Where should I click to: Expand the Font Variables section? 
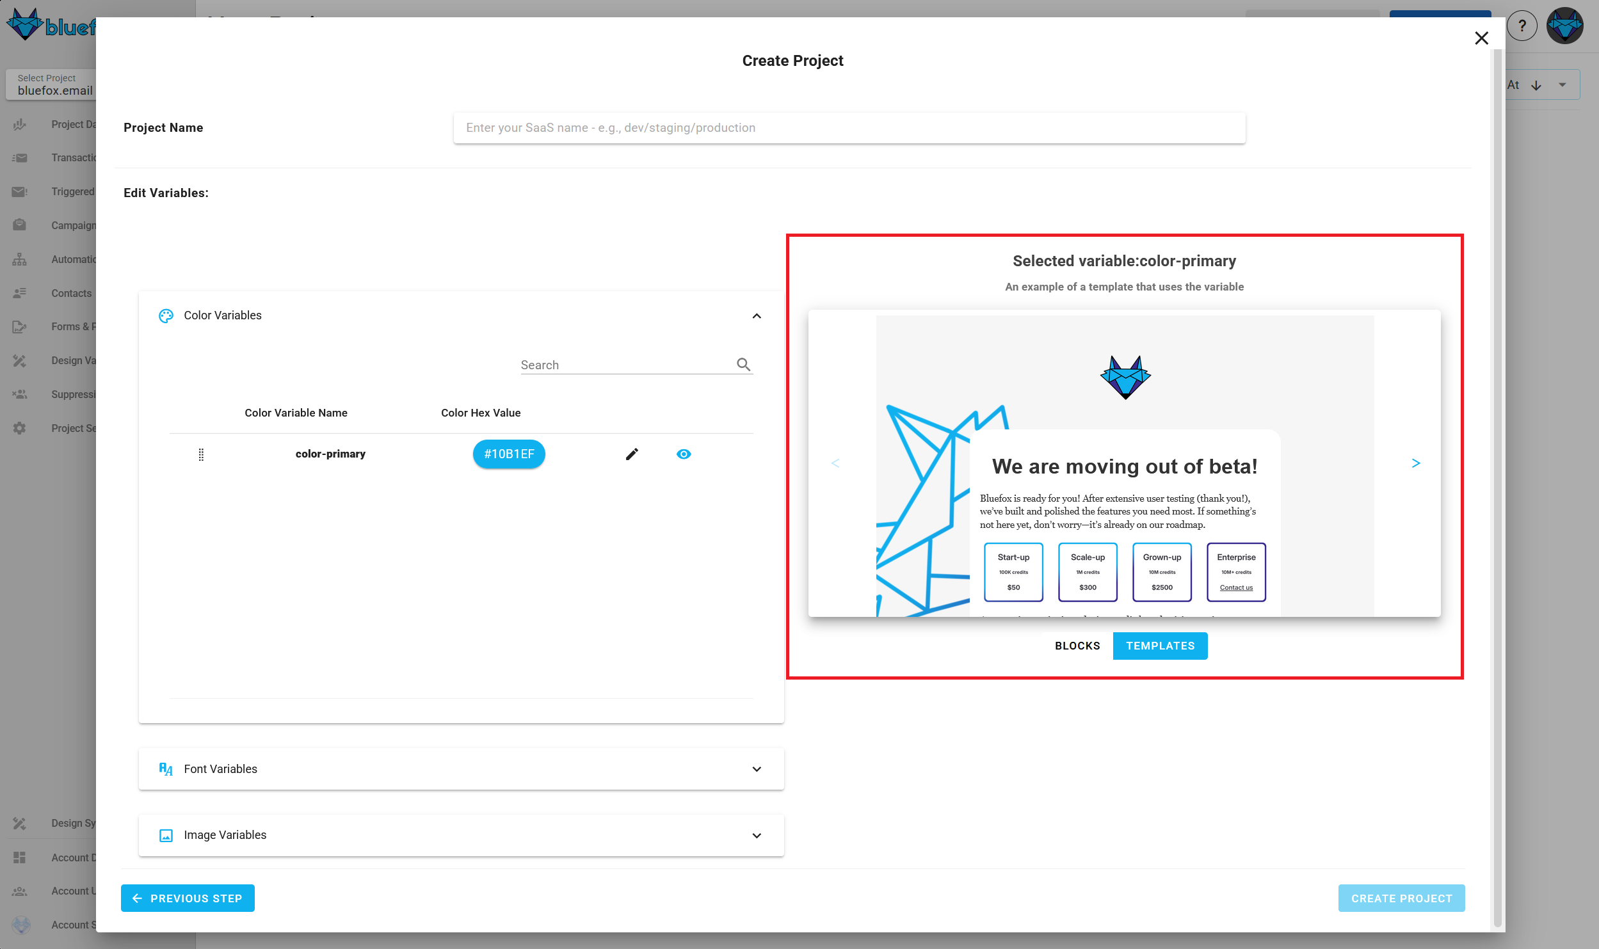(757, 769)
